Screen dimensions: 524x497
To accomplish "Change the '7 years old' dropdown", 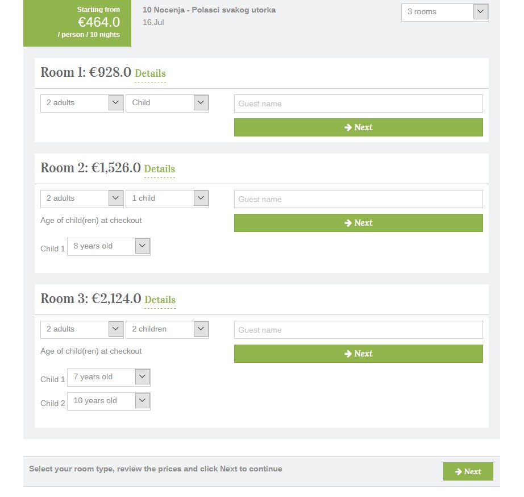I will coord(109,377).
